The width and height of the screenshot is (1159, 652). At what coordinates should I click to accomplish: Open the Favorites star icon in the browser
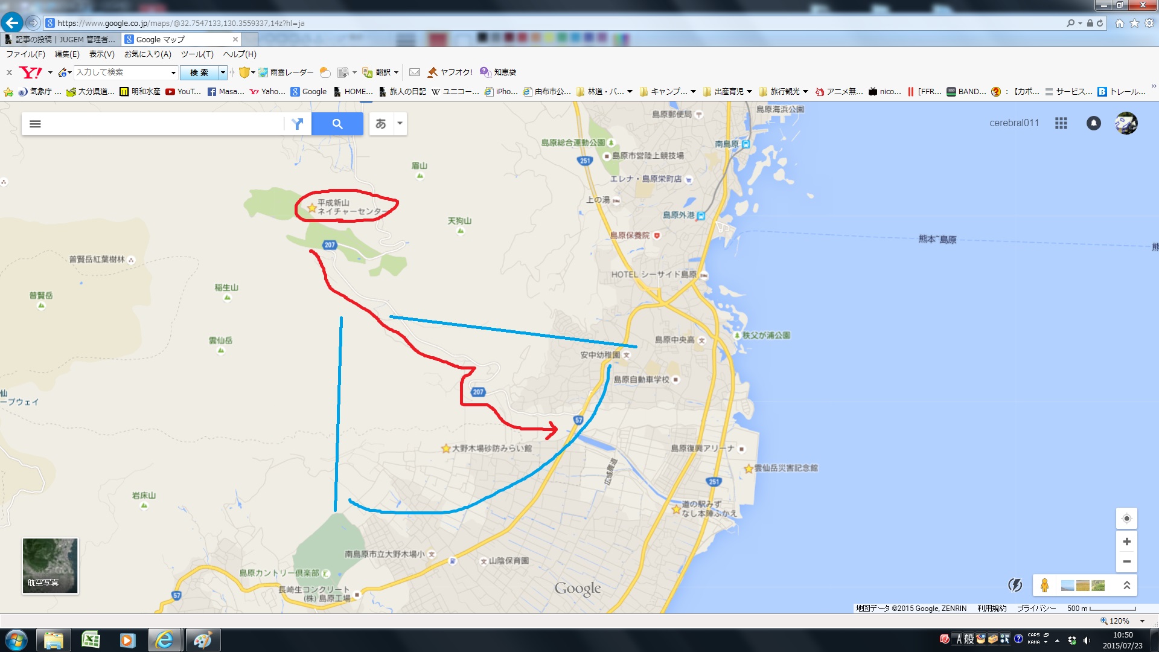1134,23
